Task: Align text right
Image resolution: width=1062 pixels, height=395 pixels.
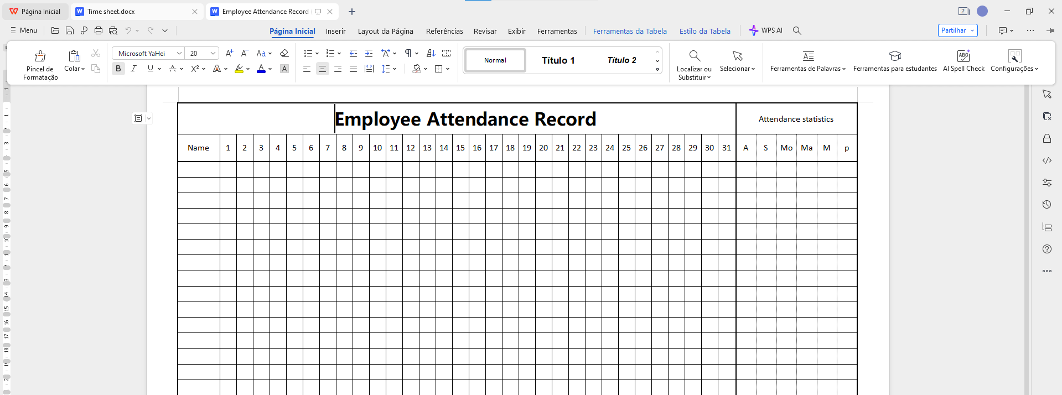Action: click(338, 69)
